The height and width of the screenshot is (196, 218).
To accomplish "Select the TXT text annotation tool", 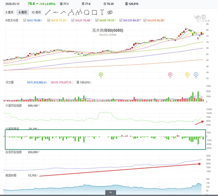I will 102,12.
